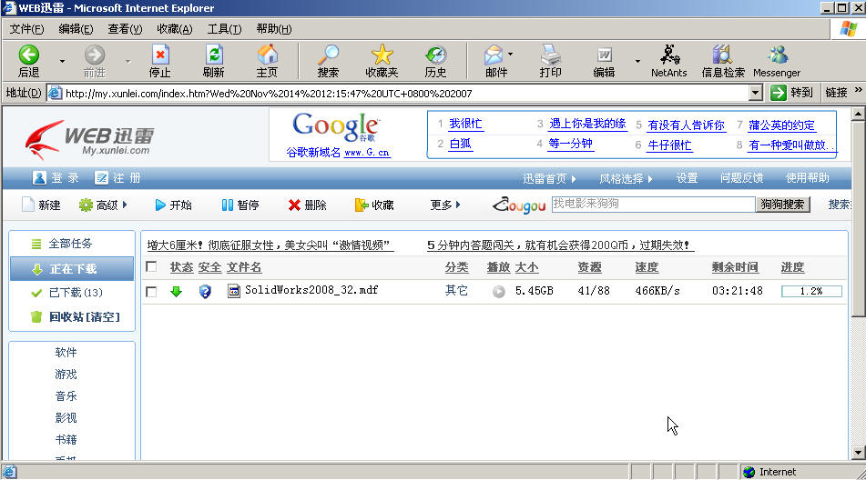Open dropdown arrow beside 前进

click(x=127, y=61)
